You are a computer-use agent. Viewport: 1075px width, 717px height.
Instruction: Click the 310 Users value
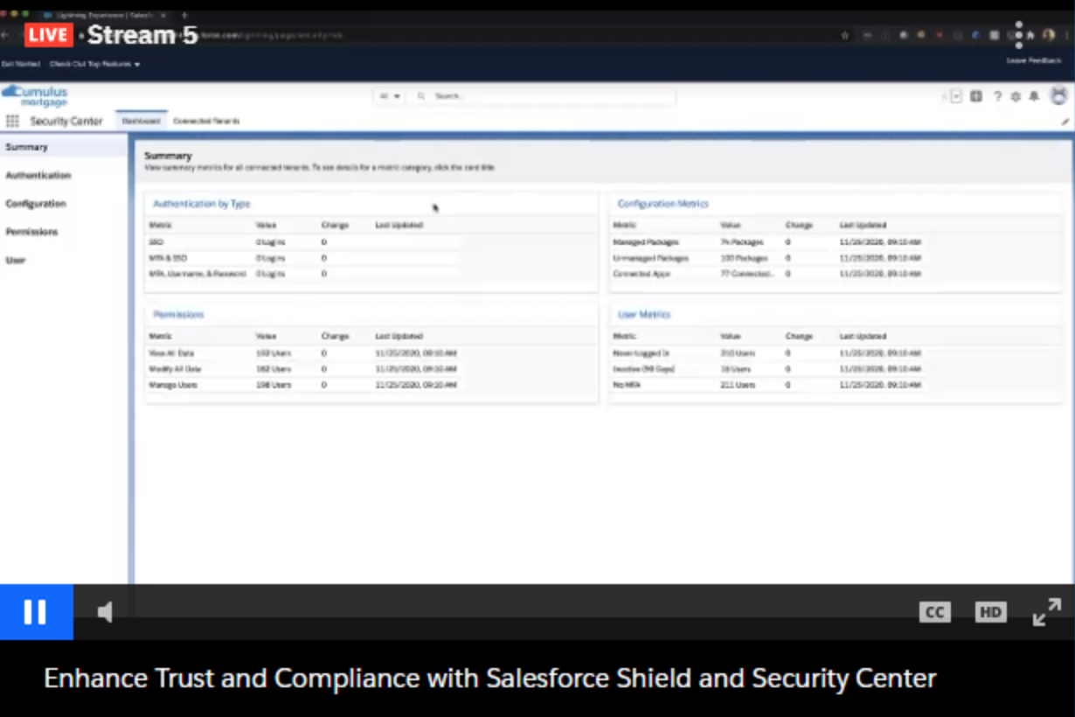tap(738, 353)
